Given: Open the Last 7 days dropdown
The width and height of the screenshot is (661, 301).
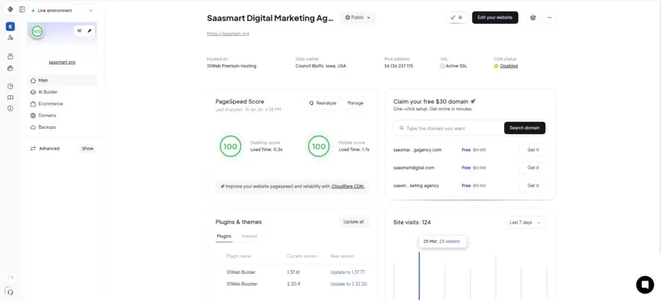Looking at the screenshot, I should point(525,222).
